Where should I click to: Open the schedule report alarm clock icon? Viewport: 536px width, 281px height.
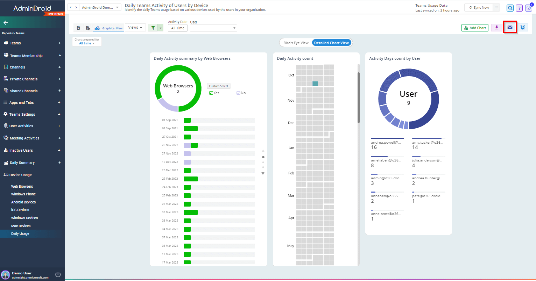point(523,27)
